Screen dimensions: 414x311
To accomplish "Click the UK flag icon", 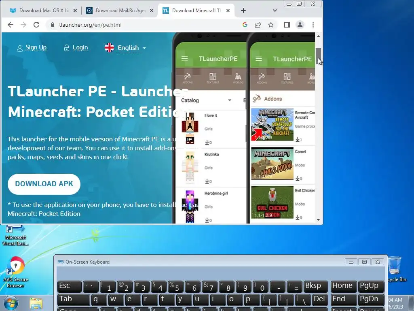I will pyautogui.click(x=109, y=48).
